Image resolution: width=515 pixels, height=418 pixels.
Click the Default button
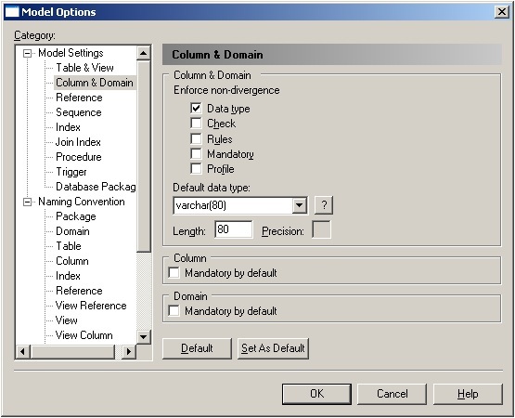coord(197,348)
